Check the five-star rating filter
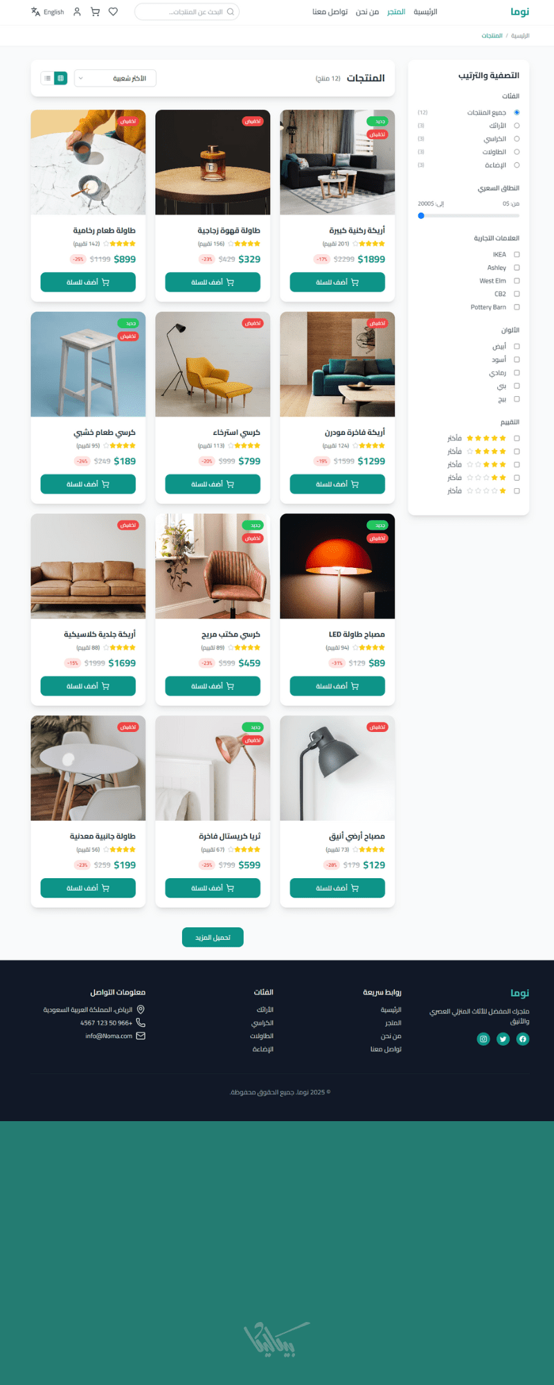This screenshot has height=1385, width=554. [x=517, y=438]
